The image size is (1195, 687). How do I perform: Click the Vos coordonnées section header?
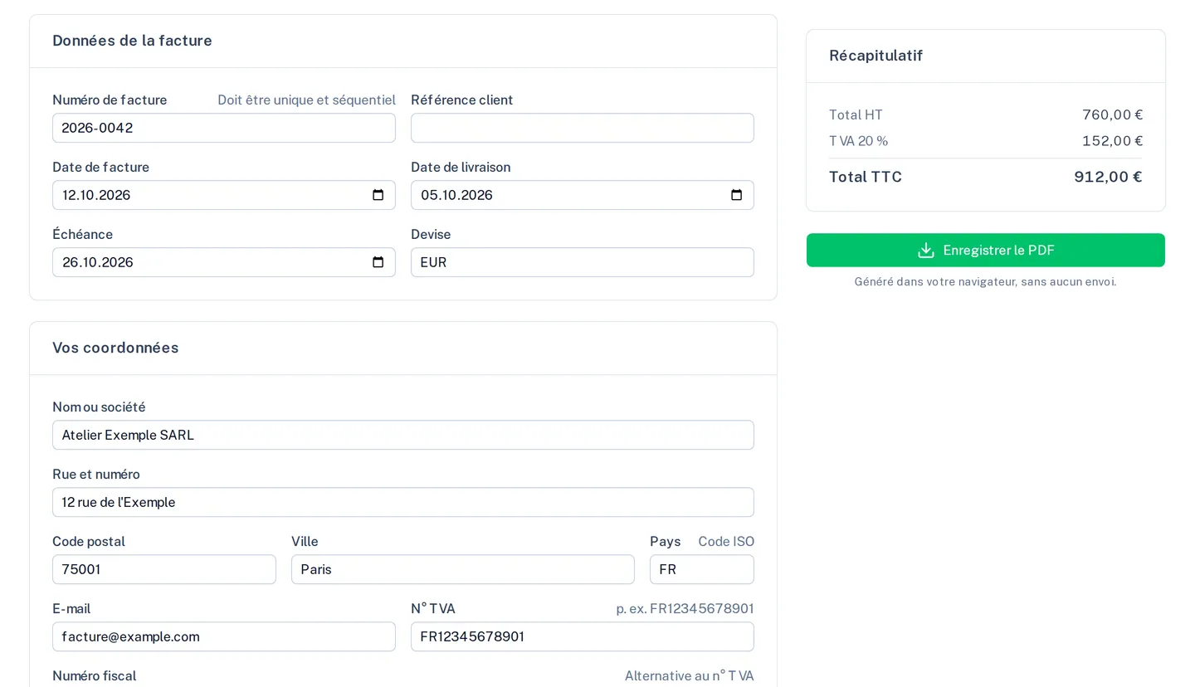115,348
